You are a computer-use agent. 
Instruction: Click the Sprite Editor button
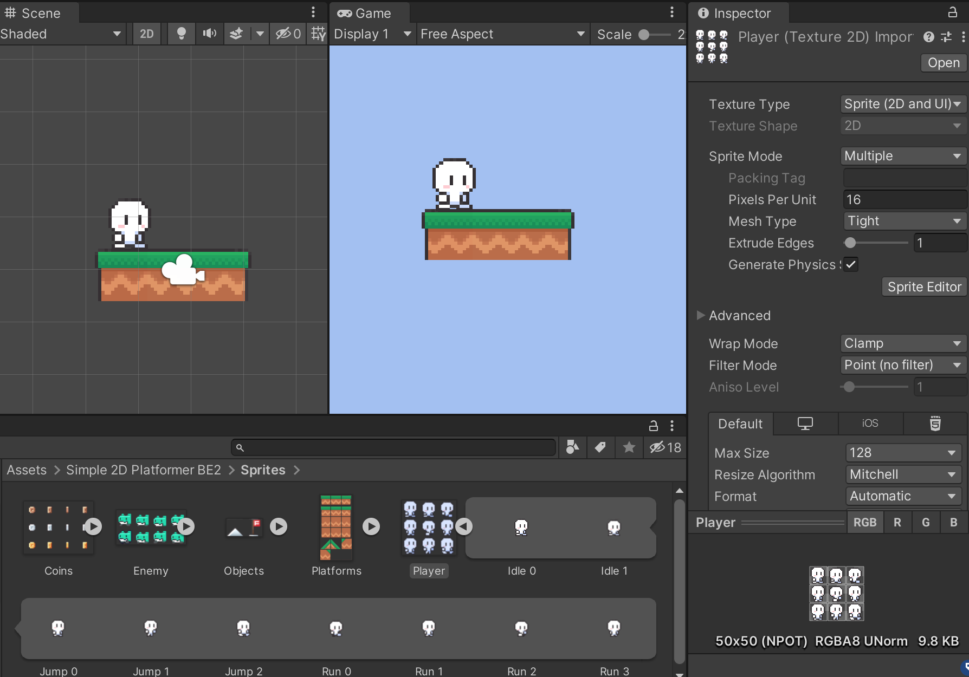[924, 287]
